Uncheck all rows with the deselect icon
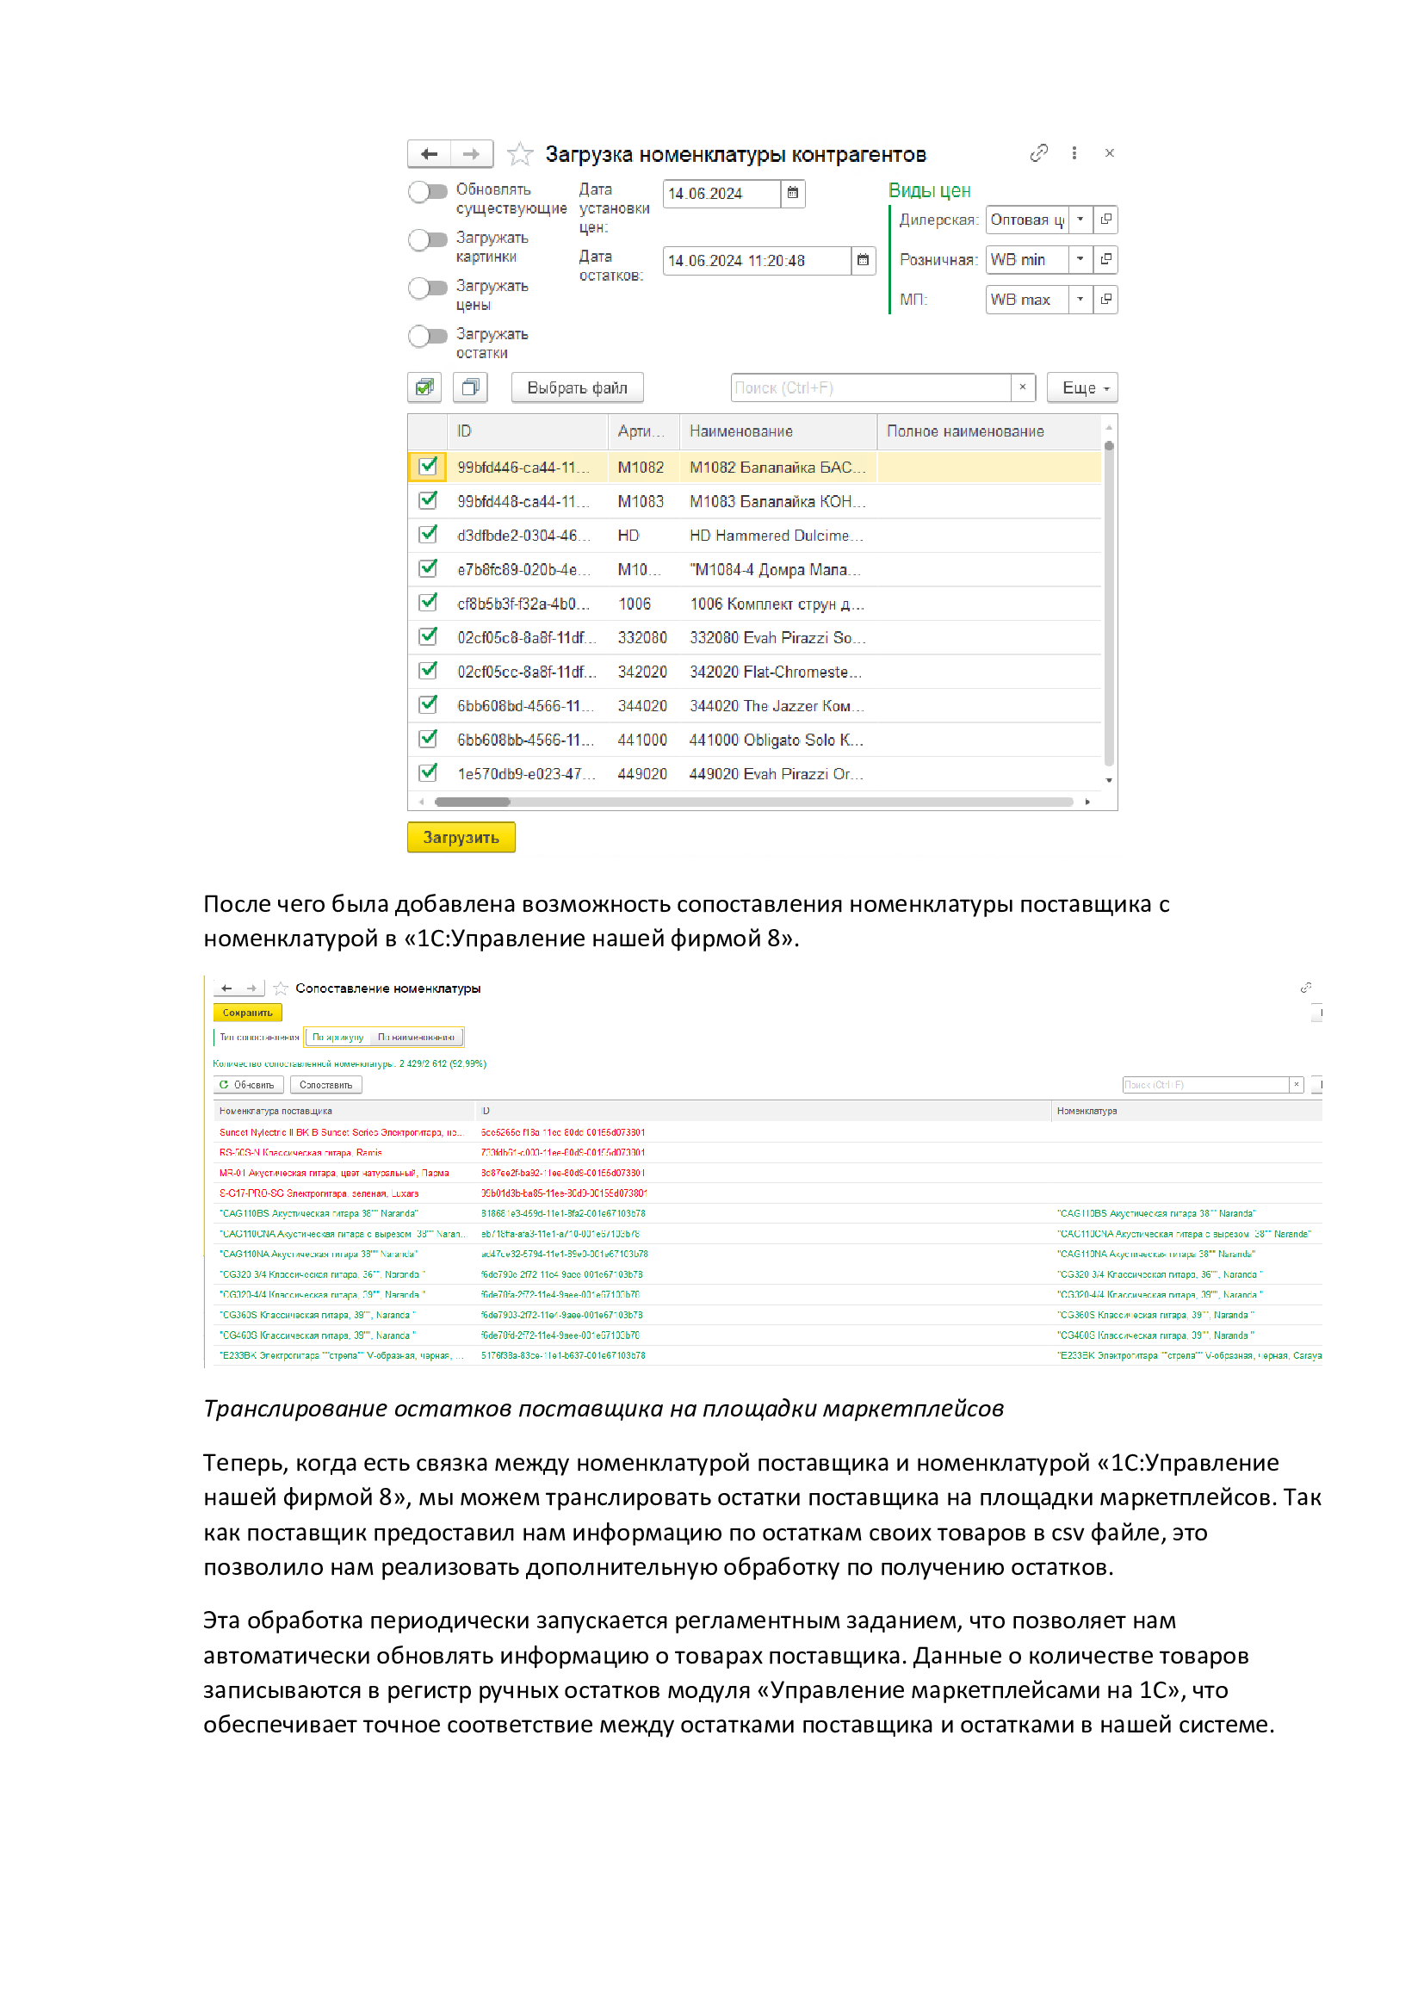 (x=470, y=387)
